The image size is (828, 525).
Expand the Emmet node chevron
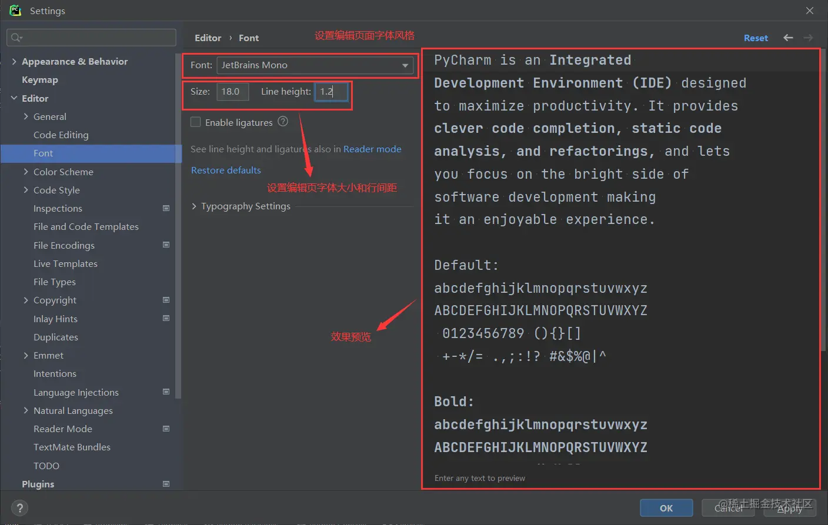[x=26, y=355]
